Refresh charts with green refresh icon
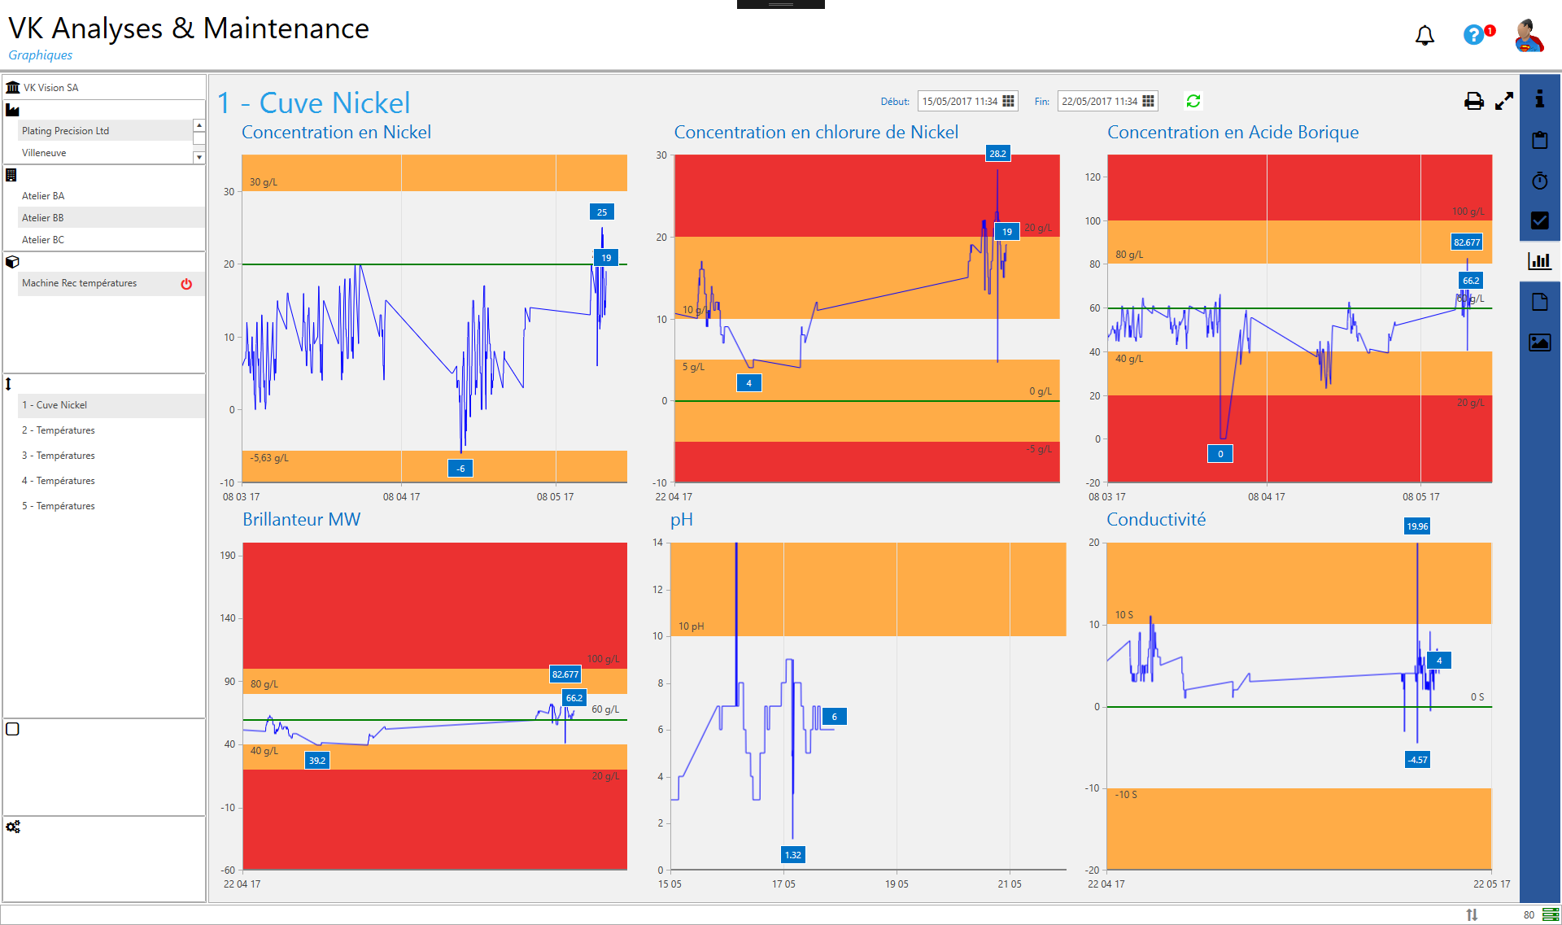 1193,101
